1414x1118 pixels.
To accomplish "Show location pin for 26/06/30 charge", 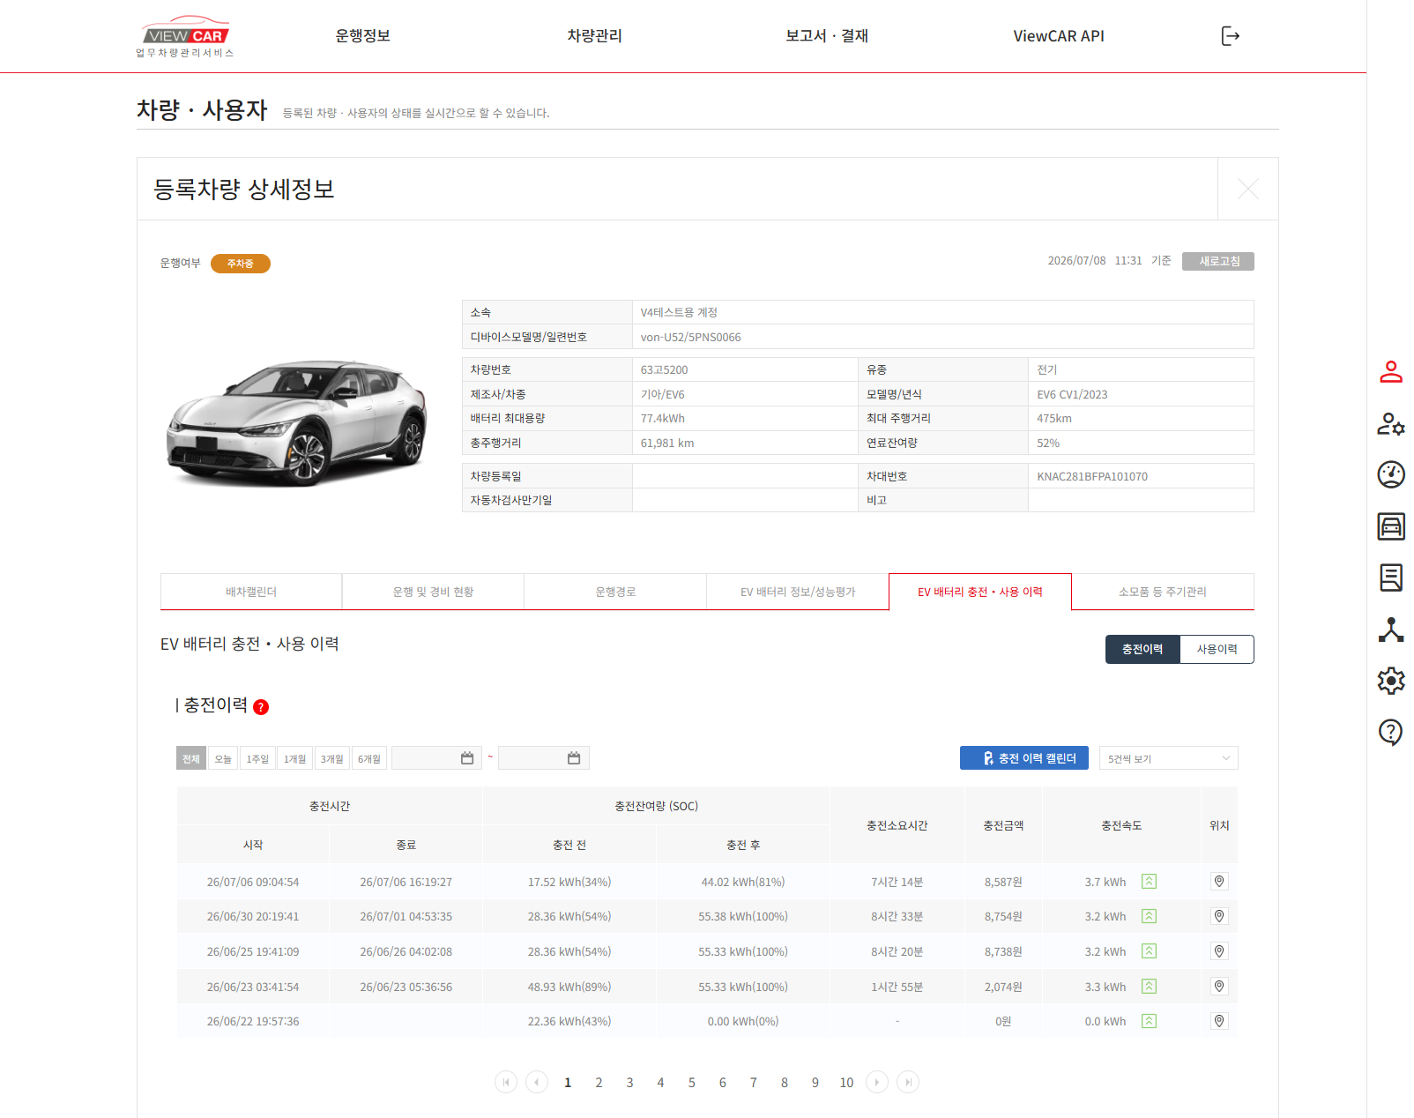I will pyautogui.click(x=1219, y=916).
